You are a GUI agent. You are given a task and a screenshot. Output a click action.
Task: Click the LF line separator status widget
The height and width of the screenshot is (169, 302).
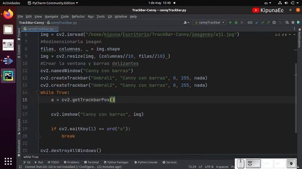tap(200, 167)
